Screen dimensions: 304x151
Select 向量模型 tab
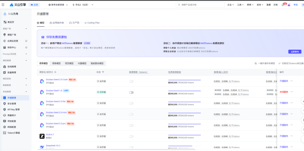[82, 63]
